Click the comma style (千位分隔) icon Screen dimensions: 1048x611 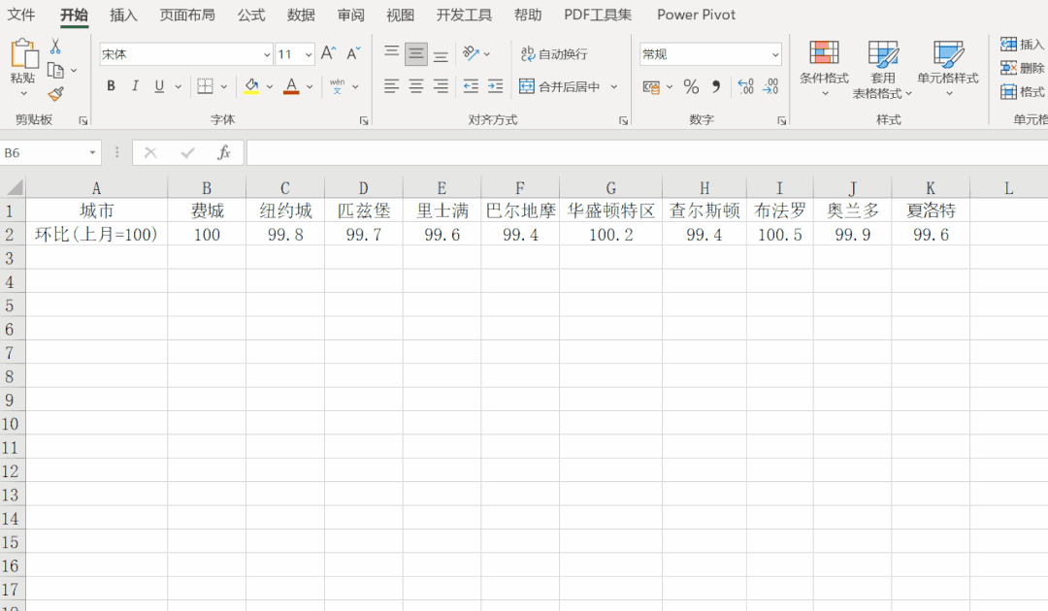click(717, 86)
